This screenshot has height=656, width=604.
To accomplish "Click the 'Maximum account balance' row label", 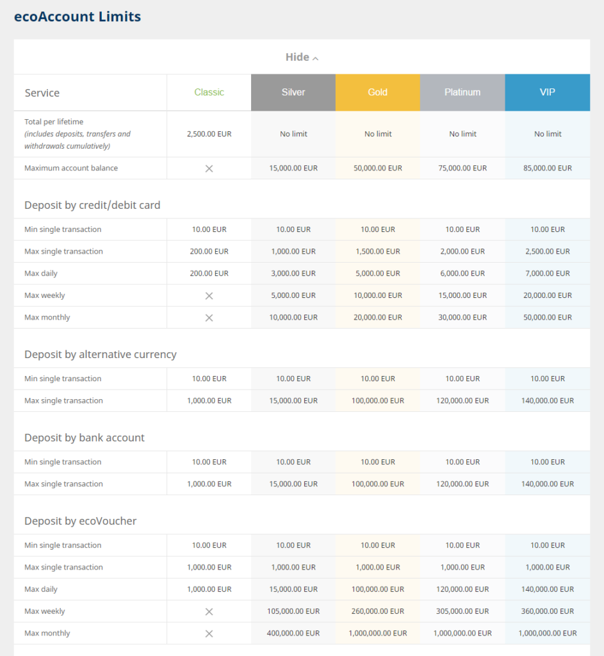I will (71, 168).
